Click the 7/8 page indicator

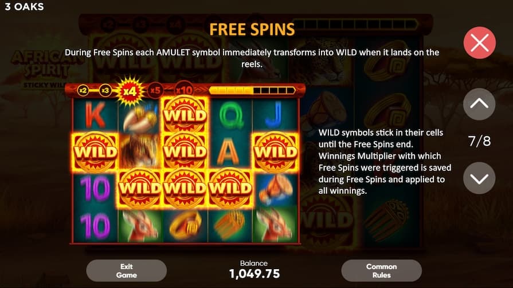[479, 141]
